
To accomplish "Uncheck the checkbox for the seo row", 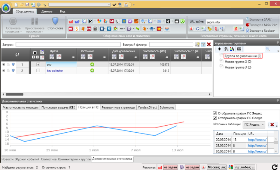I will point(38,64).
